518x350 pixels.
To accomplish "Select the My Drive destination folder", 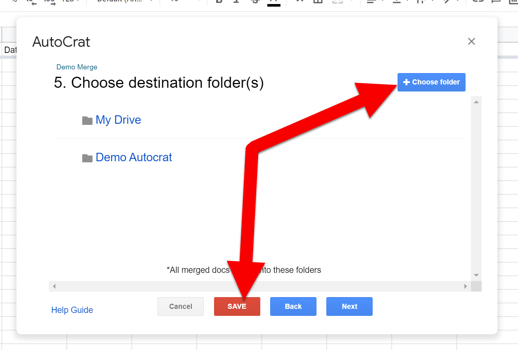I will [118, 120].
